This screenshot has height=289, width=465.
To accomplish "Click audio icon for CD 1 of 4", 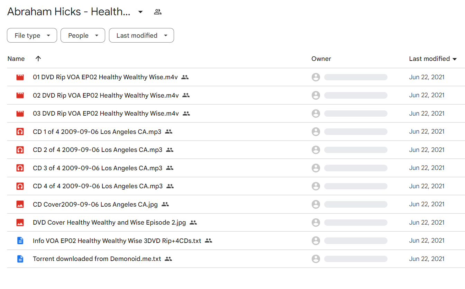I will click(20, 132).
